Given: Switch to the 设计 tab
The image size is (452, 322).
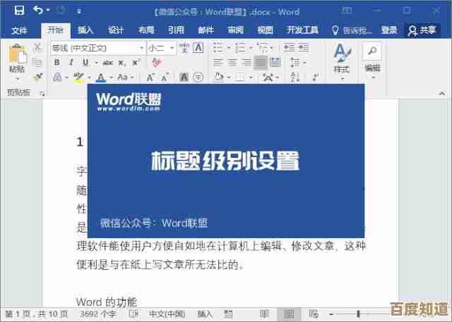Looking at the screenshot, I should (116, 30).
